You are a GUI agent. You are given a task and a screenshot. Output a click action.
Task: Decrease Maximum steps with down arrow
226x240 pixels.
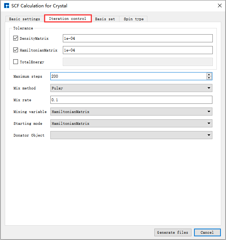209,78
